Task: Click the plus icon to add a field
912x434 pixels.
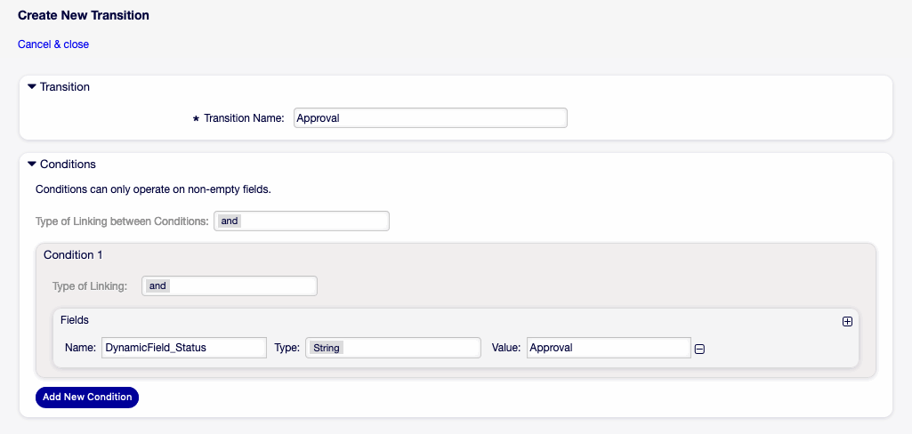Action: pyautogui.click(x=847, y=322)
